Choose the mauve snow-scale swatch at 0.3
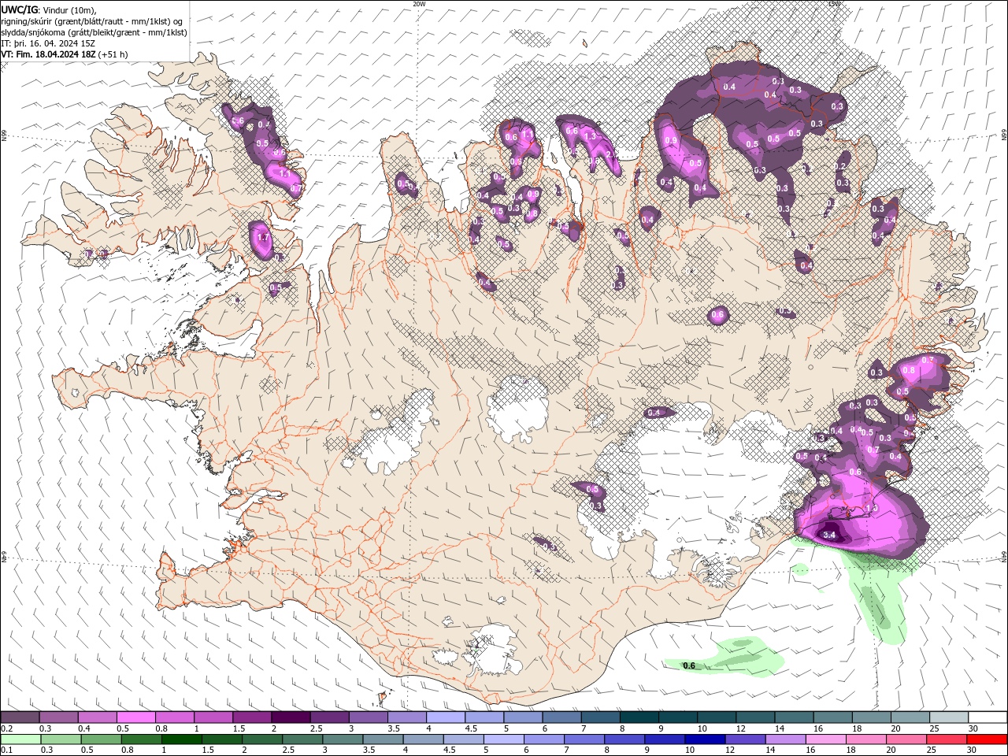This screenshot has width=1008, height=756. (x=58, y=717)
